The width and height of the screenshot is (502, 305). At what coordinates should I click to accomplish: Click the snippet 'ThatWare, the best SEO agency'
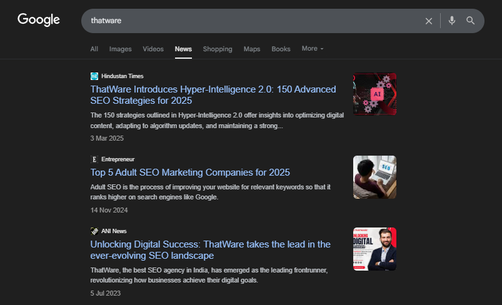click(209, 275)
